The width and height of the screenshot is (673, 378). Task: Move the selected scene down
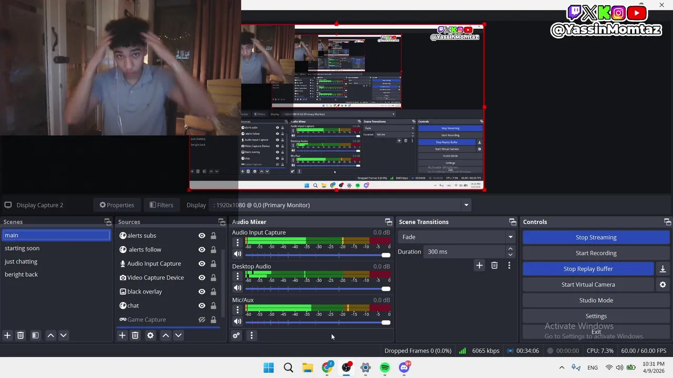pos(64,335)
